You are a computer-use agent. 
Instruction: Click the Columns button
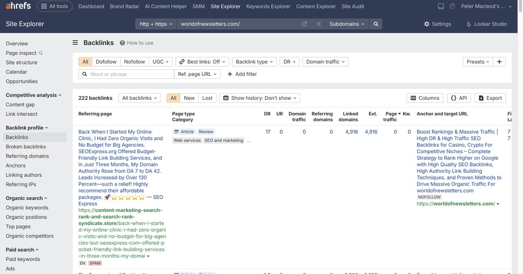[425, 98]
